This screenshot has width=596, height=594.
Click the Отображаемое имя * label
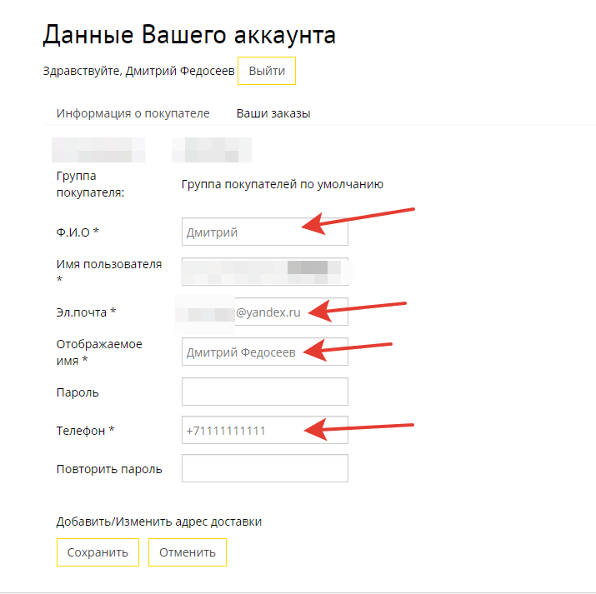[99, 352]
